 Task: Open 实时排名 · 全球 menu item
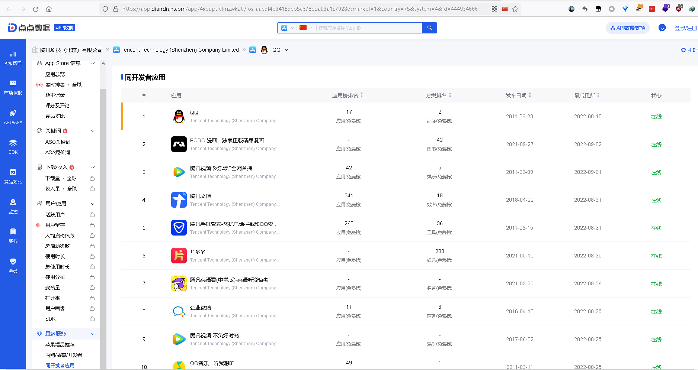[63, 85]
